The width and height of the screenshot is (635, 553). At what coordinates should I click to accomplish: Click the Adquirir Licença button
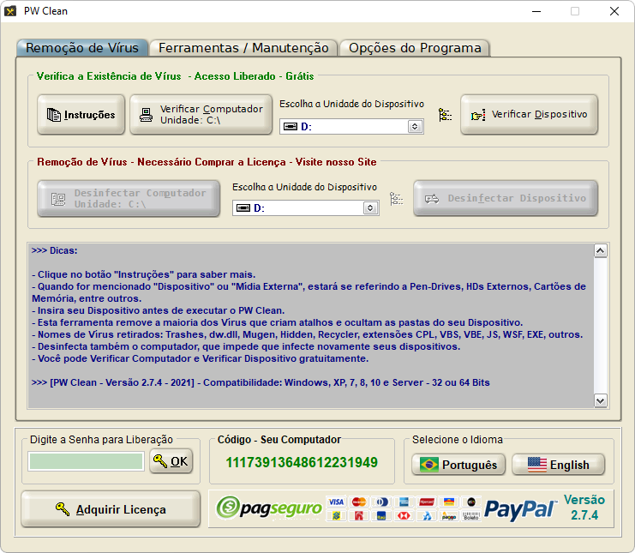pos(110,509)
